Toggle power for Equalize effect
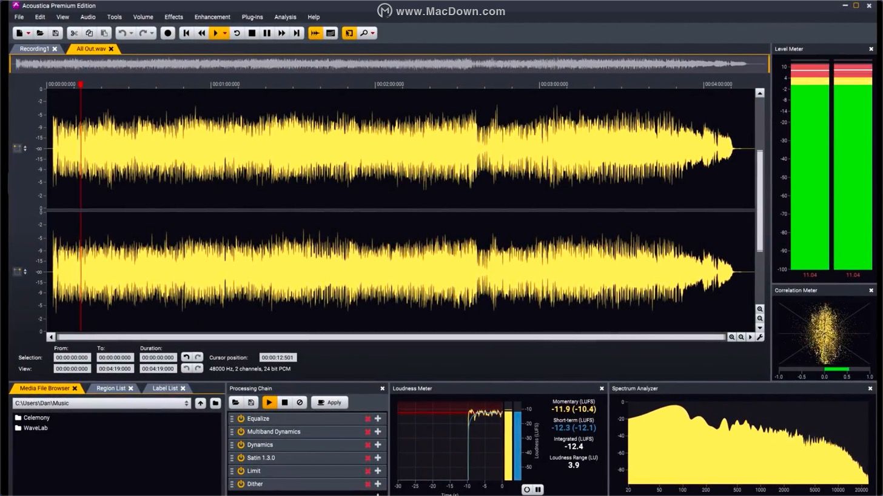883x496 pixels. click(241, 418)
